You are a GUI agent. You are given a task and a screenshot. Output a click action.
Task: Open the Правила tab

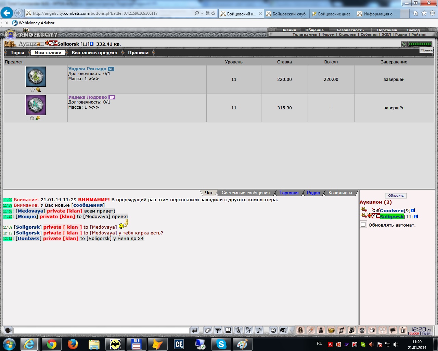point(138,53)
